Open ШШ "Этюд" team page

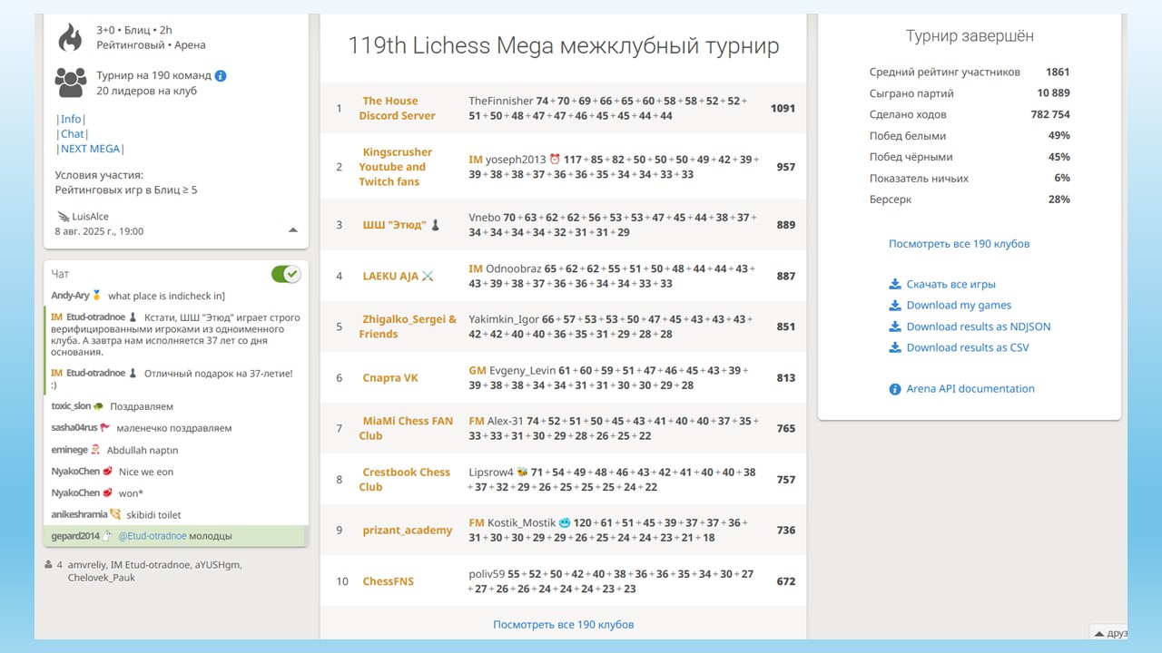[x=394, y=225]
